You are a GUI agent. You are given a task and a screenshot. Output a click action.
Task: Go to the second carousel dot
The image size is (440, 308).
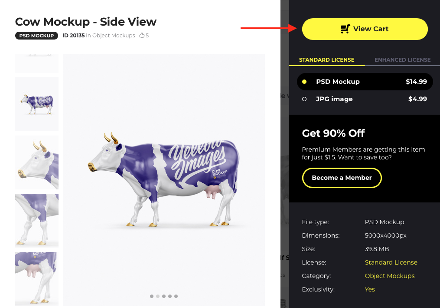click(x=158, y=296)
